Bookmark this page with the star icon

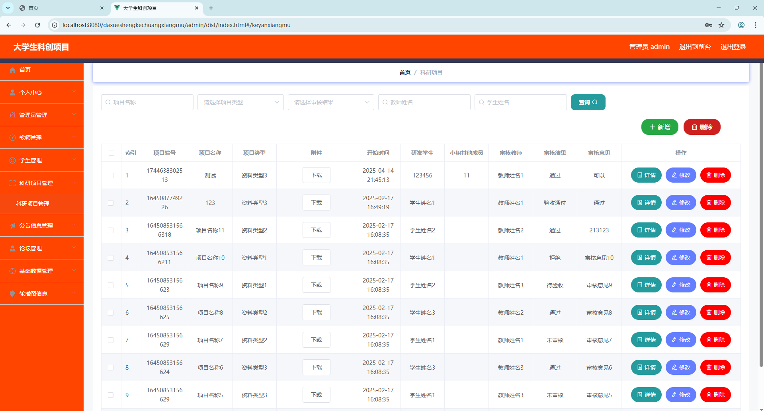(x=721, y=25)
